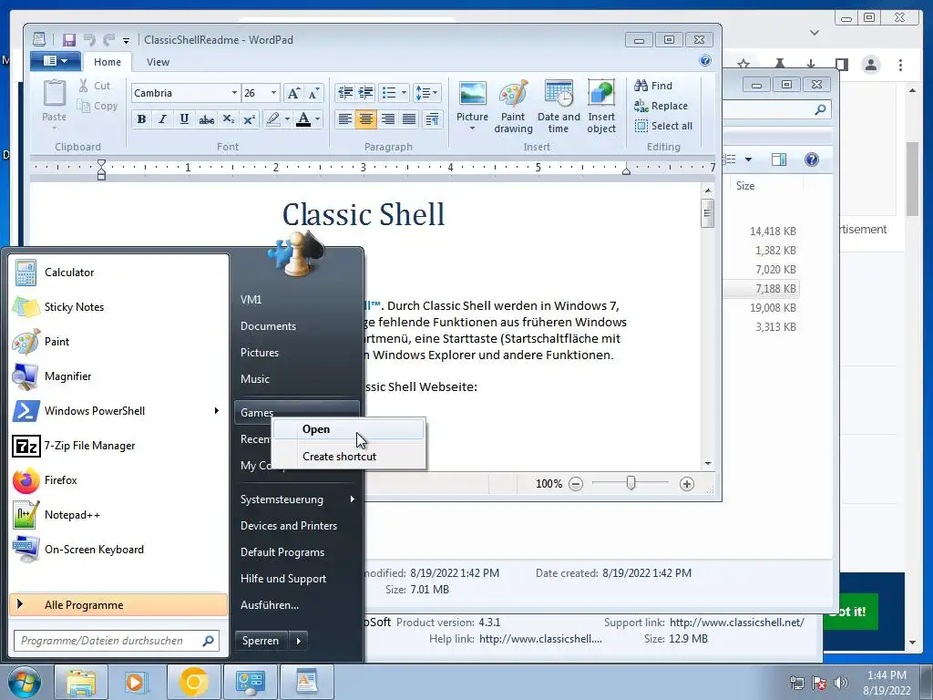The width and height of the screenshot is (933, 700).
Task: Grow font size with the large A button
Action: [x=292, y=93]
